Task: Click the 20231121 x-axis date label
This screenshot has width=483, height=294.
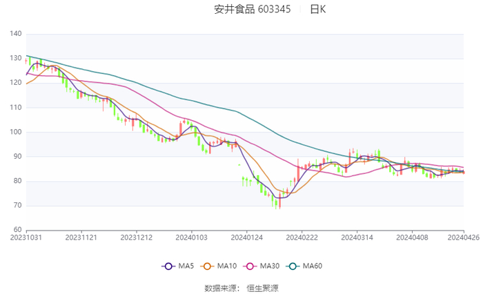Action: [81, 238]
